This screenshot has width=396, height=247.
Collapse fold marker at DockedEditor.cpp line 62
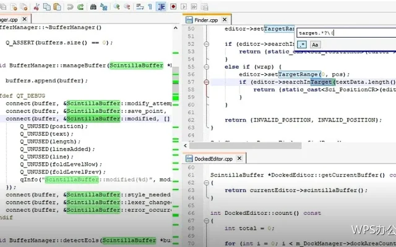click(206, 183)
